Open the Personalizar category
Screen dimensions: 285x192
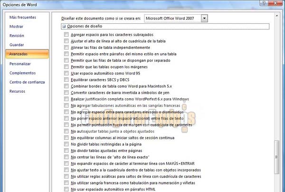tap(20, 64)
